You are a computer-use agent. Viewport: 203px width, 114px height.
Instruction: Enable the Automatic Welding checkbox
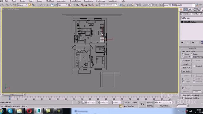pyautogui.click(x=183, y=98)
